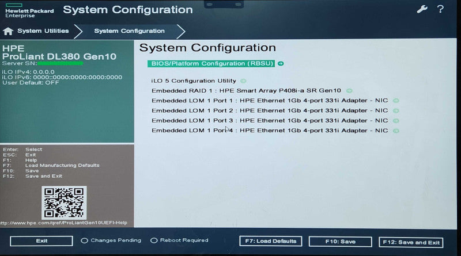Click the iLO IPv4: 0.0.0.0 text
Image resolution: width=461 pixels, height=256 pixels.
click(x=28, y=72)
